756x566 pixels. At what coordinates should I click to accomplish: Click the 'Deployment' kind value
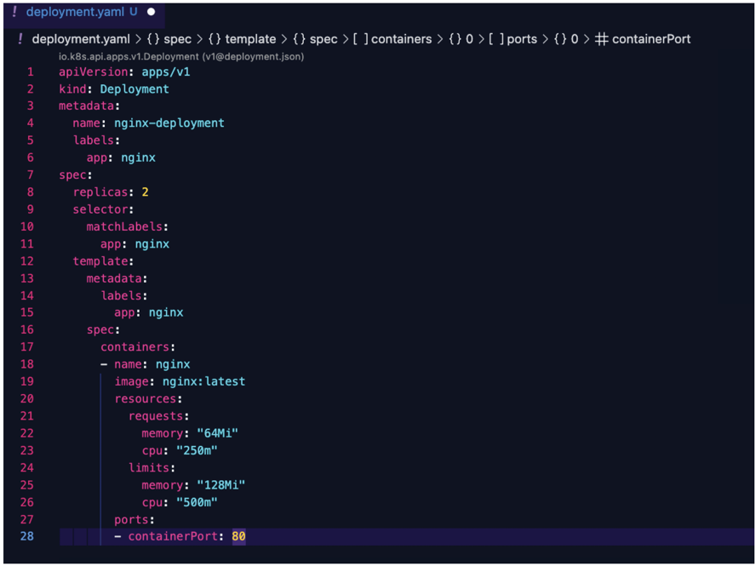point(135,89)
